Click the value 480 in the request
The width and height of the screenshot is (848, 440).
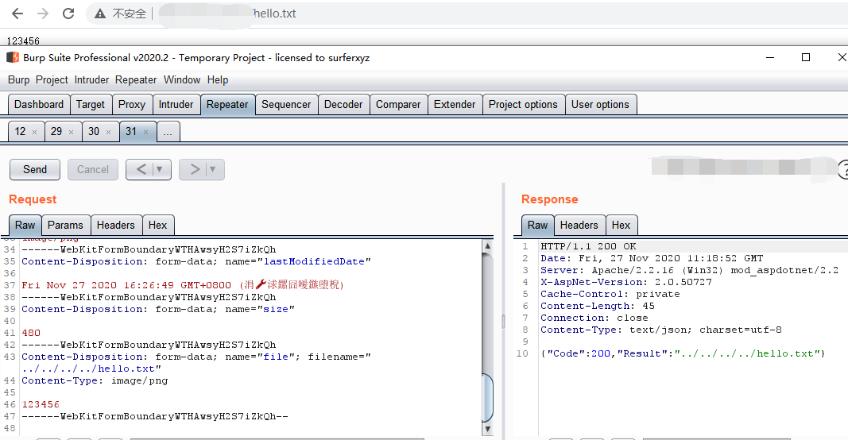click(31, 333)
